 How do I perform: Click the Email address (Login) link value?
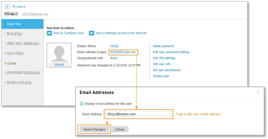[x=123, y=52]
